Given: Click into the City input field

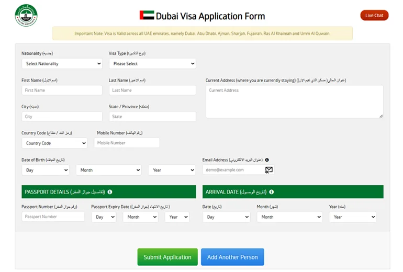Looking at the screenshot, I should point(62,117).
